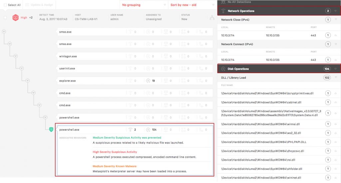Click the Disk Operations disk icon
The image size is (341, 183).
point(223,69)
